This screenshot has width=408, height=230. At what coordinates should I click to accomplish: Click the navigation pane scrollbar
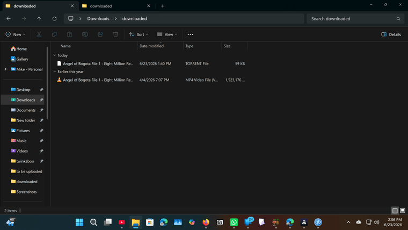(47, 83)
